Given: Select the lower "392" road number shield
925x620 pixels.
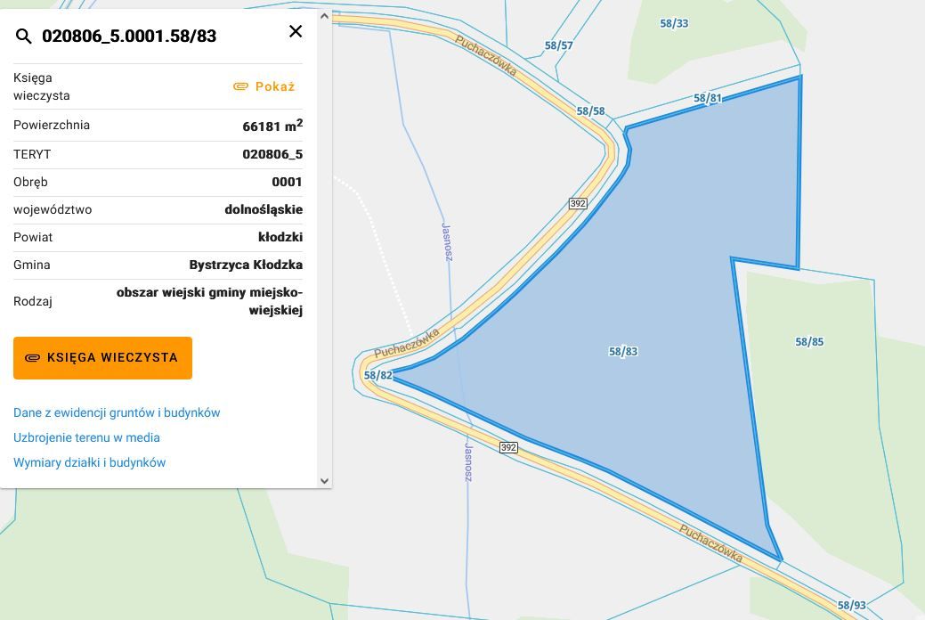Looking at the screenshot, I should coord(507,447).
